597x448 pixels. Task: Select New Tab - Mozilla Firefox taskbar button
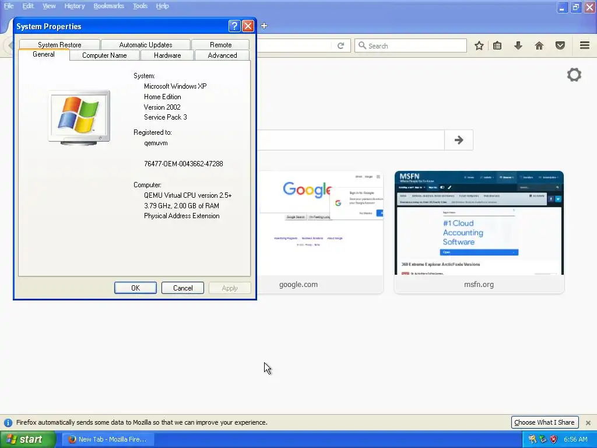coord(108,439)
